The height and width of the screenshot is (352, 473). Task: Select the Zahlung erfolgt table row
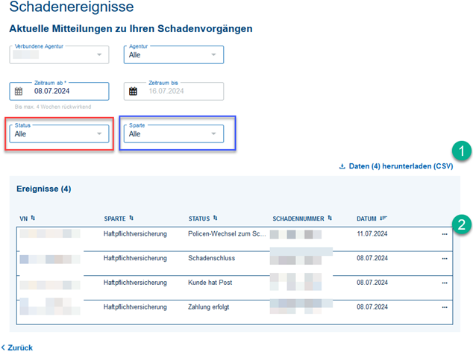click(224, 307)
